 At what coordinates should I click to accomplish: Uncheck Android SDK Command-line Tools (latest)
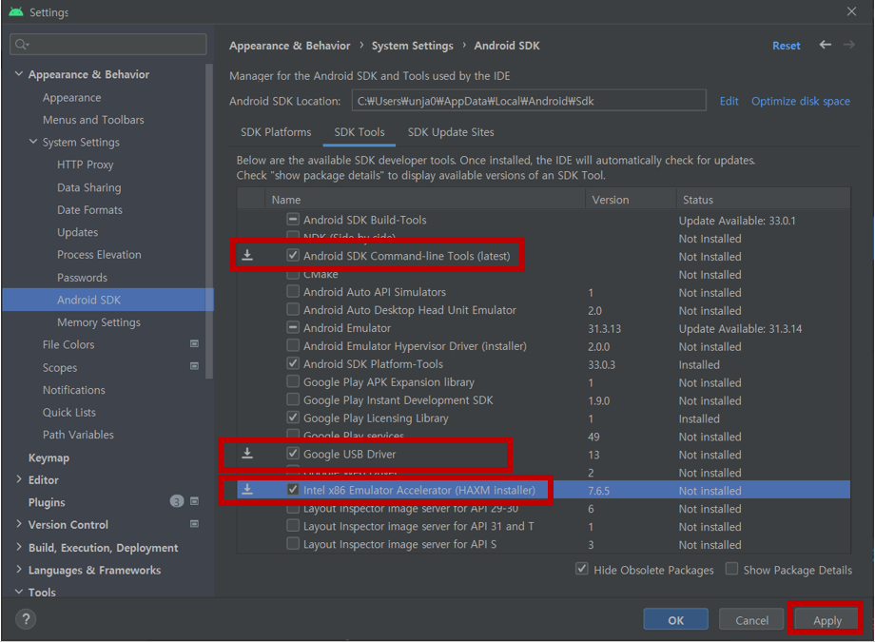292,255
